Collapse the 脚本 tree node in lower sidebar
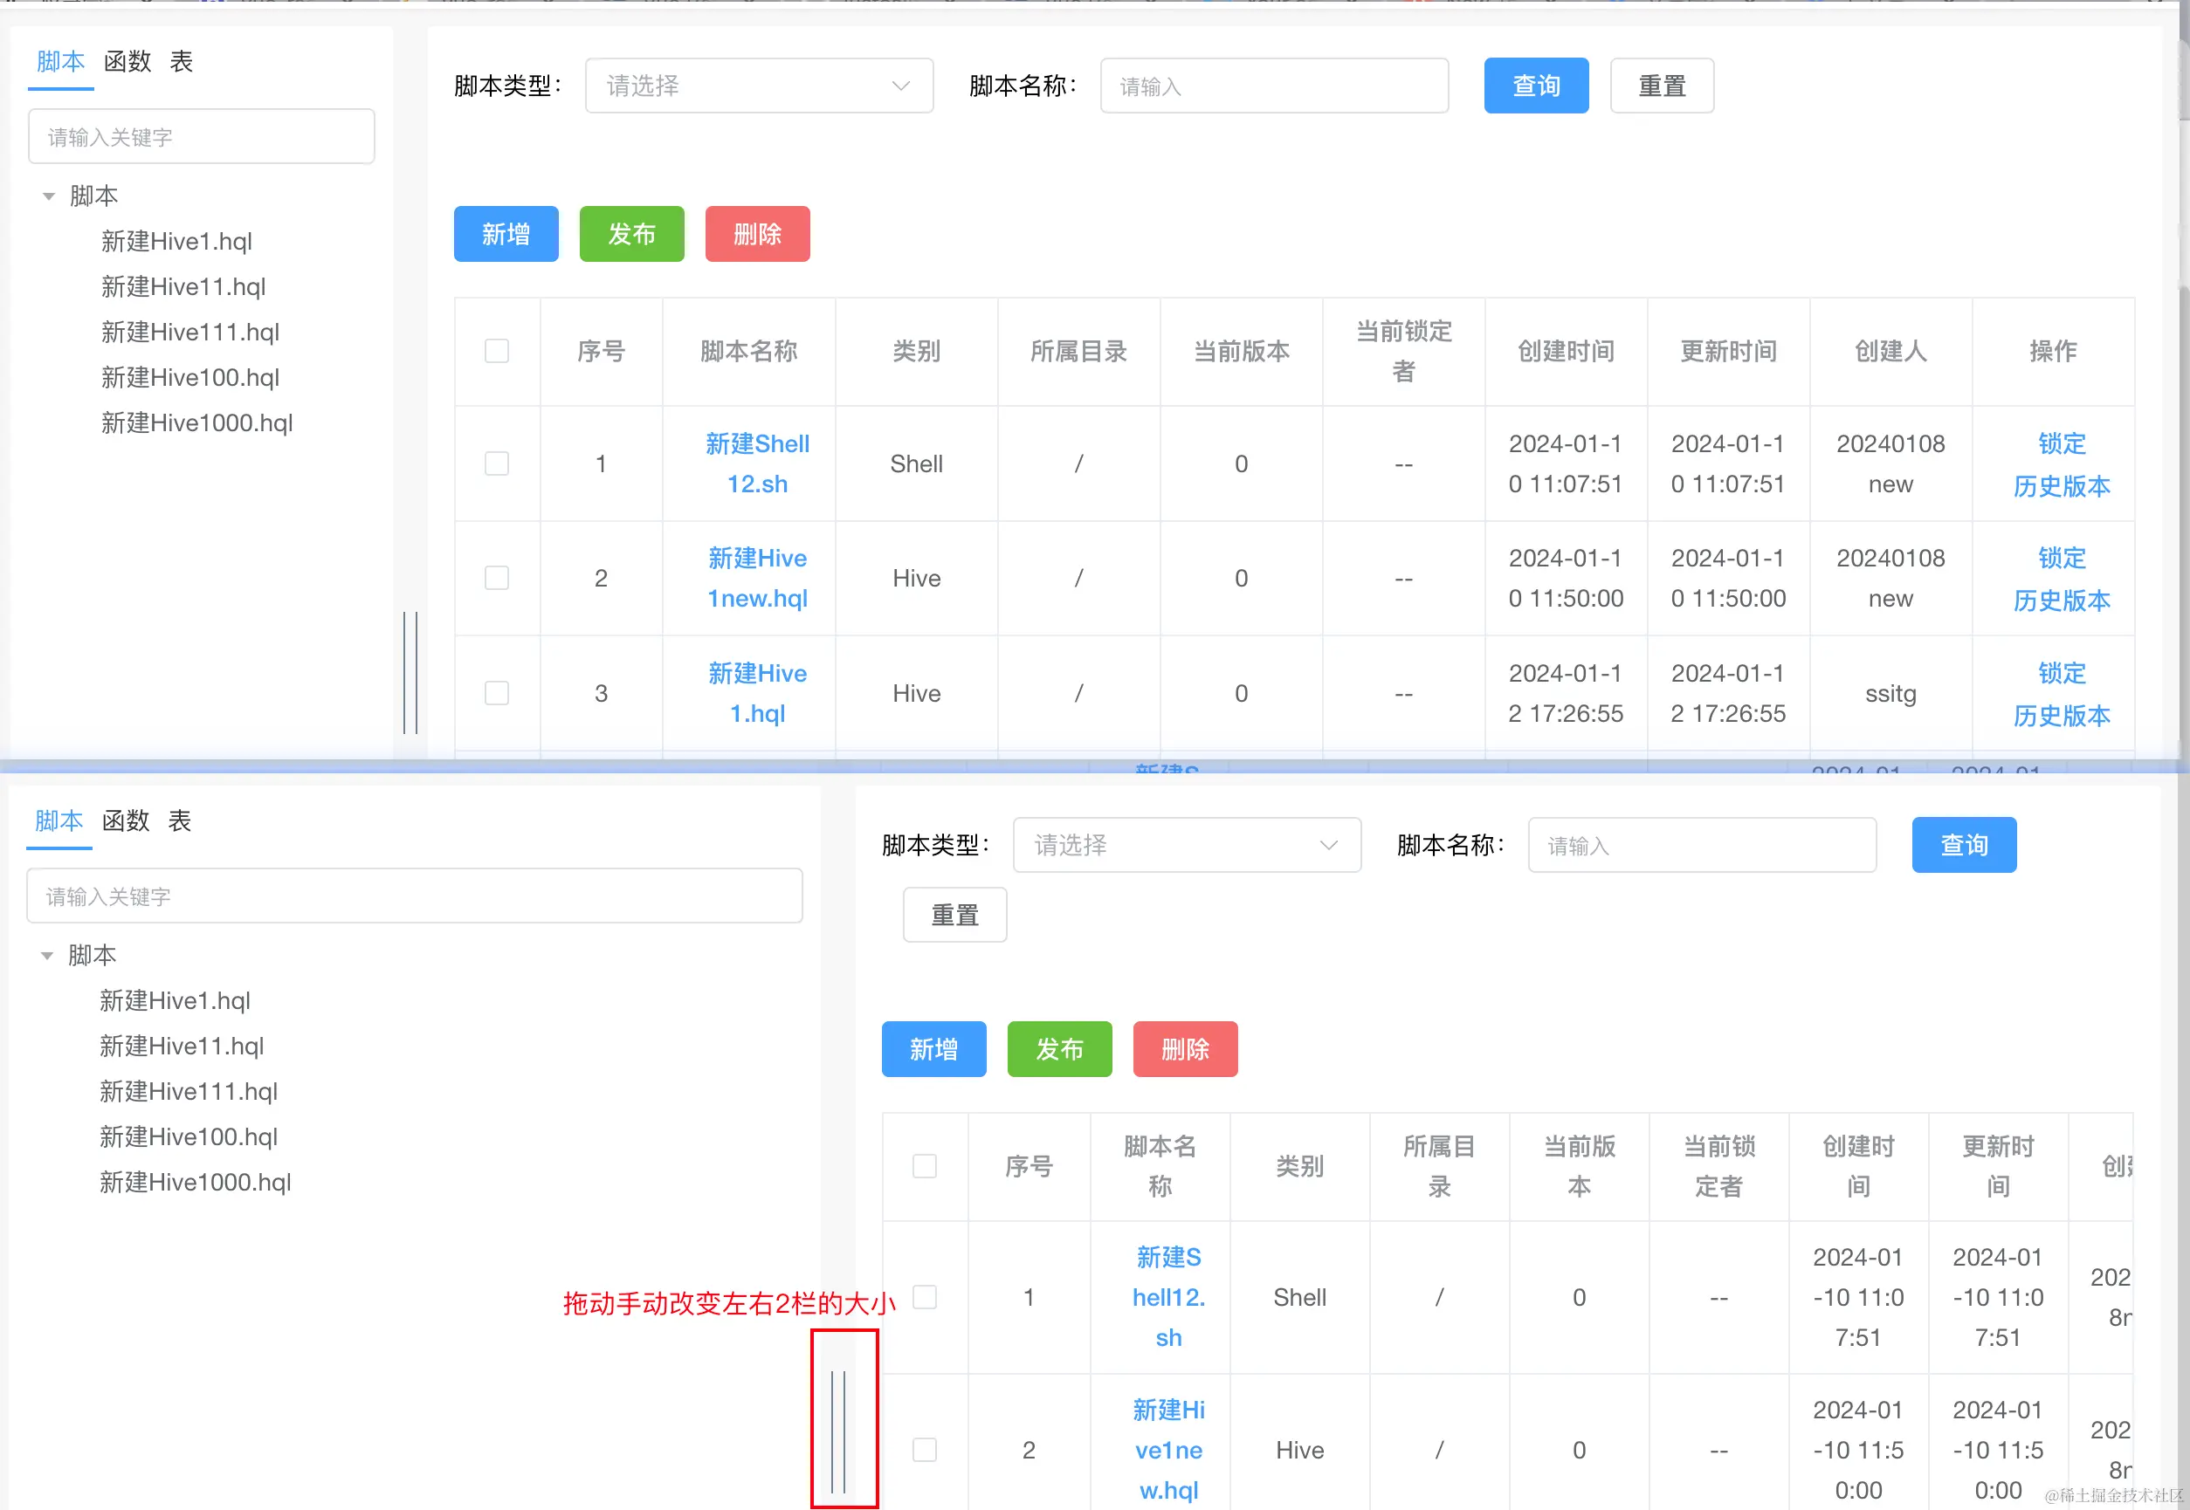This screenshot has width=2190, height=1510. 46,956
